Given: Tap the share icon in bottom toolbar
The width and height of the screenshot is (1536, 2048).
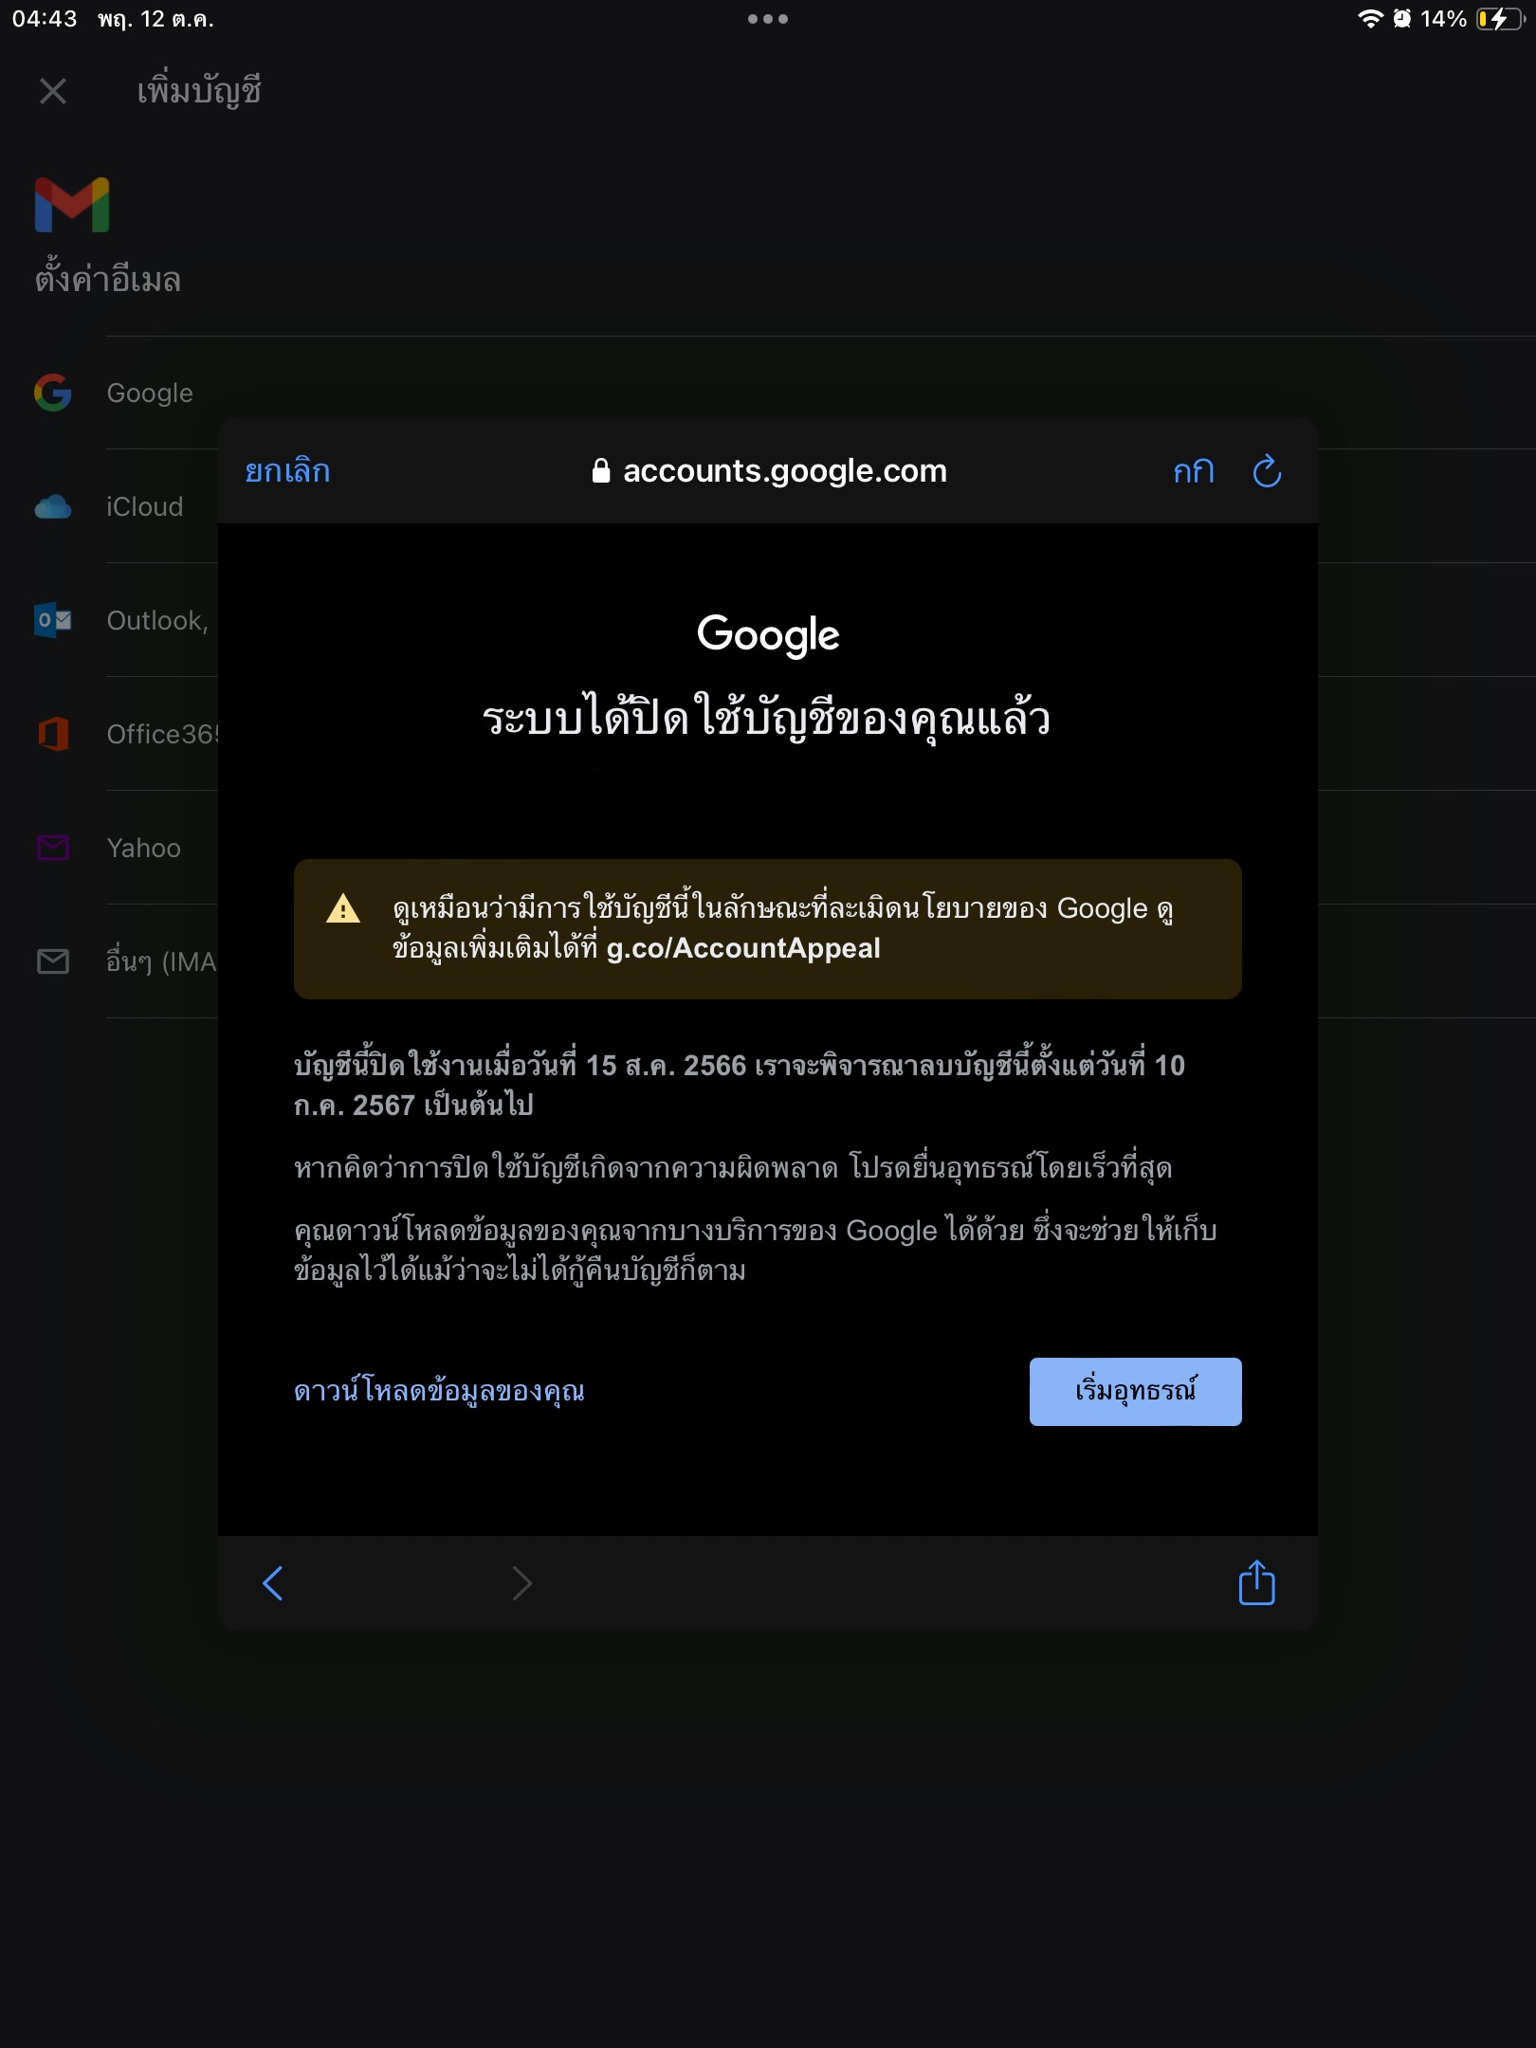Looking at the screenshot, I should (x=1256, y=1582).
